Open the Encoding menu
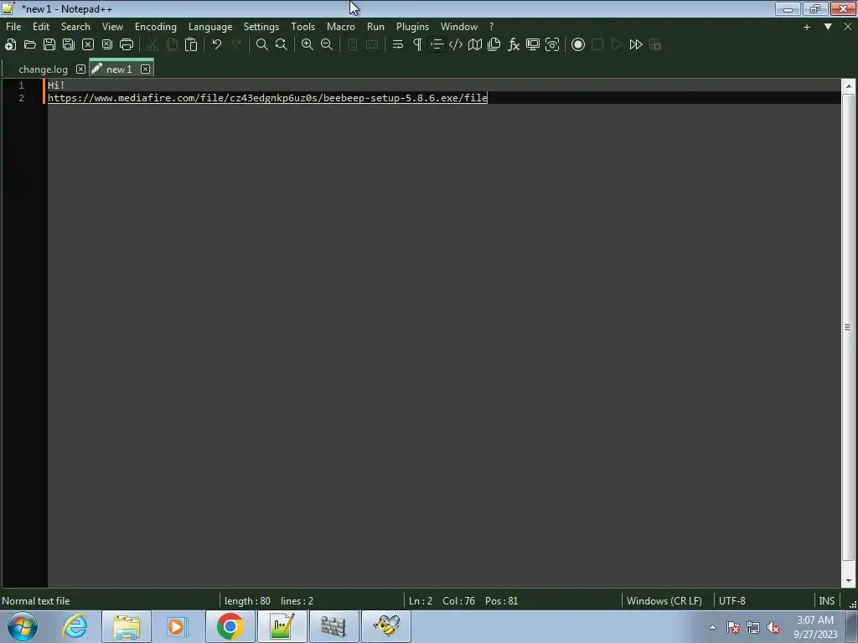Screen dimensions: 858x643 156,27
